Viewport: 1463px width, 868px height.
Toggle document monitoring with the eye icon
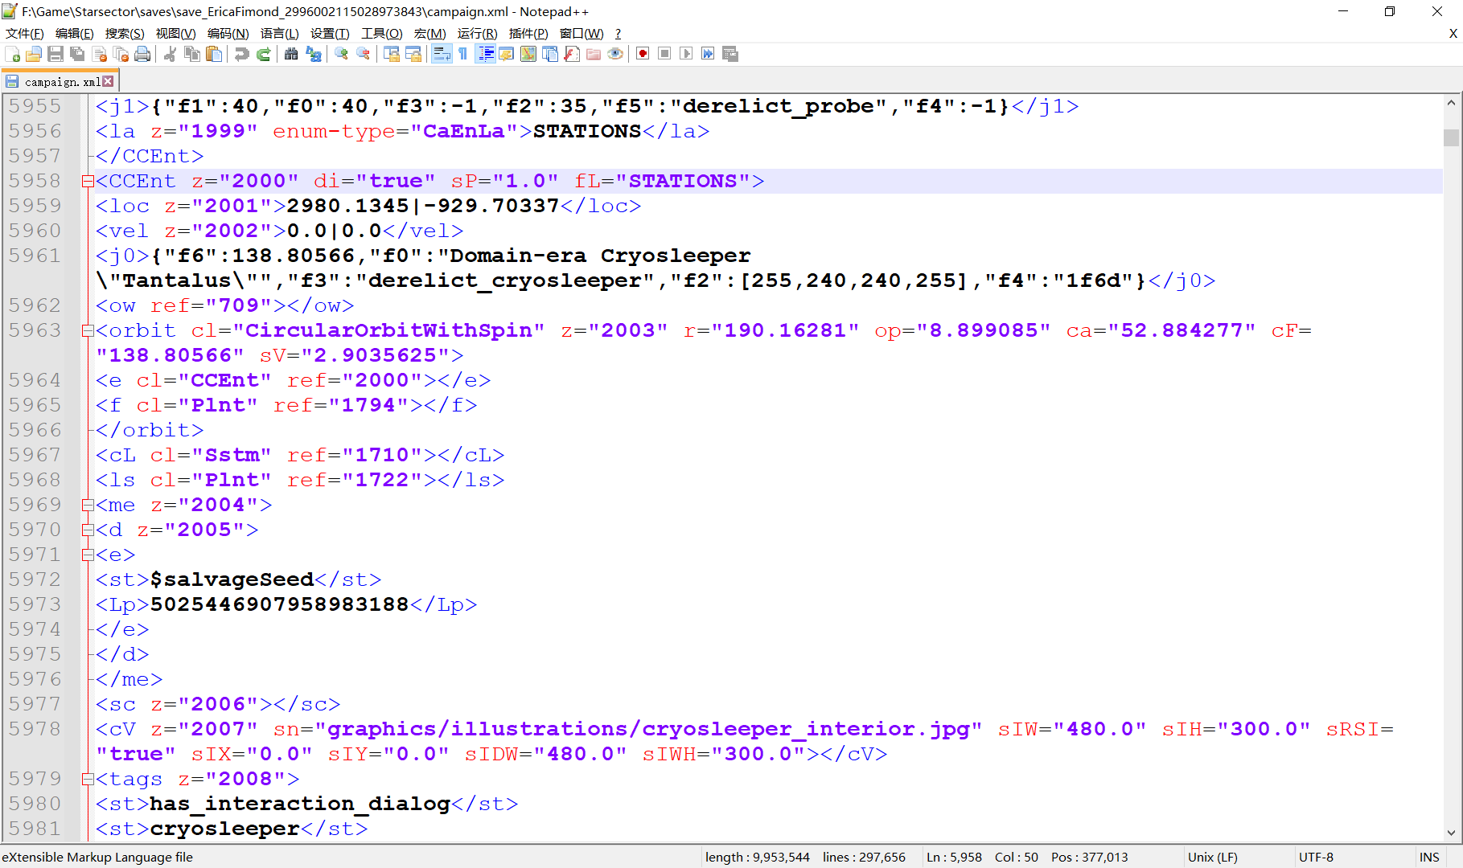(615, 54)
